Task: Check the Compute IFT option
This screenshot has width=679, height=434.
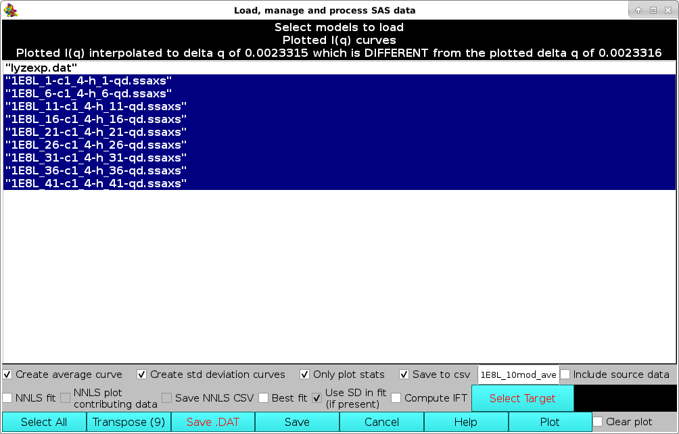Action: pos(396,398)
